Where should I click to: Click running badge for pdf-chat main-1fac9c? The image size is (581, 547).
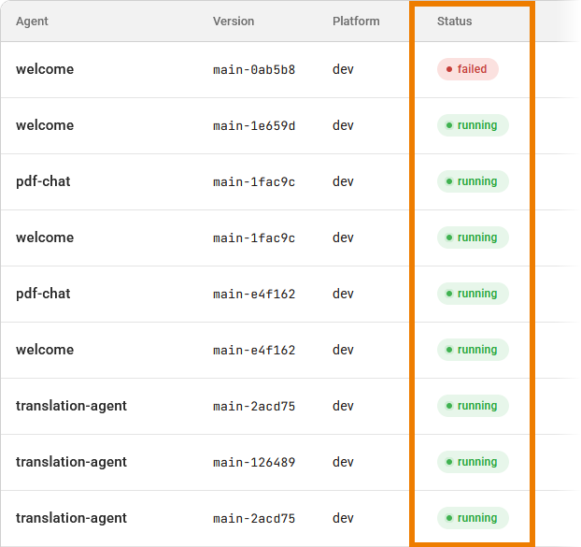(x=473, y=181)
